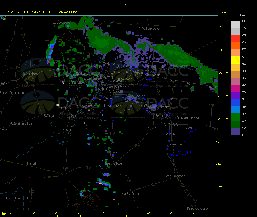Click the purple 36-39 dBZ legend swatch
Screen dimensions: 257x217
(x=235, y=96)
